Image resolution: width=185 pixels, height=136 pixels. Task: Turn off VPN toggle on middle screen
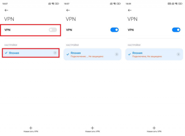click(114, 30)
